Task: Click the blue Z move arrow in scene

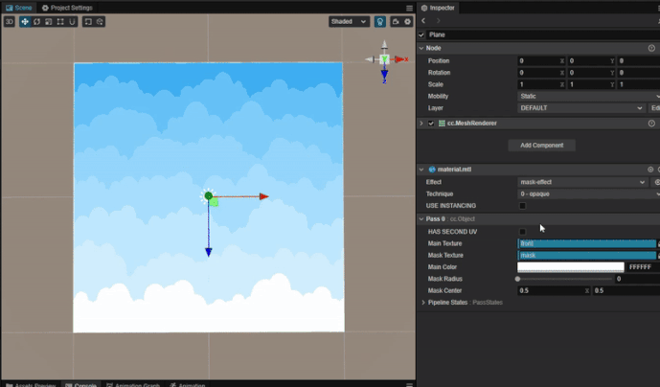Action: (x=209, y=252)
